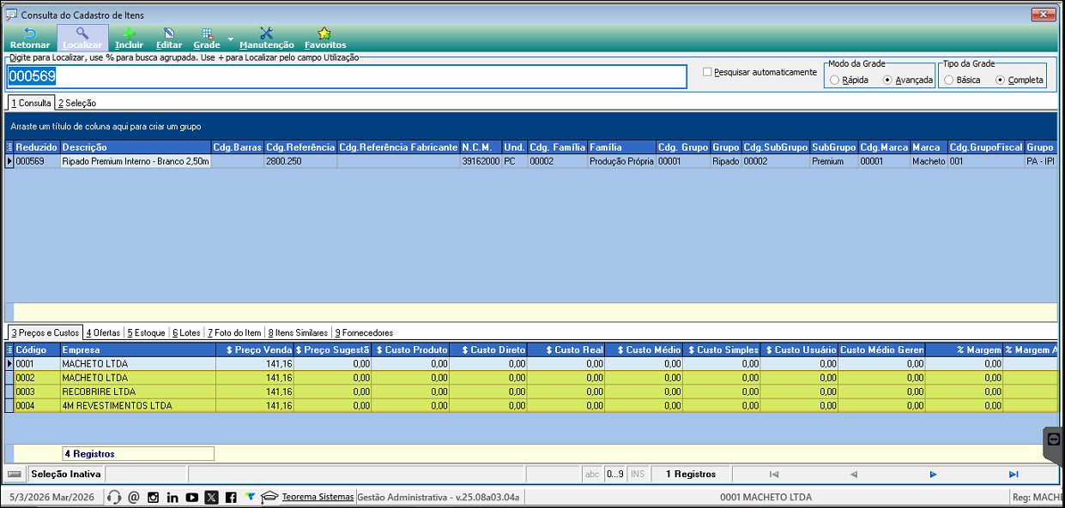This screenshot has height=508, width=1065.
Task: Open the LinkedIn icon in status bar
Action: 172,497
